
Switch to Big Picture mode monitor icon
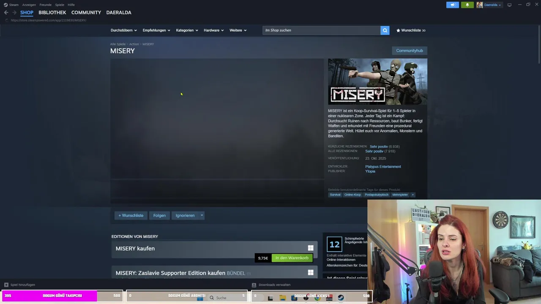[x=509, y=5]
